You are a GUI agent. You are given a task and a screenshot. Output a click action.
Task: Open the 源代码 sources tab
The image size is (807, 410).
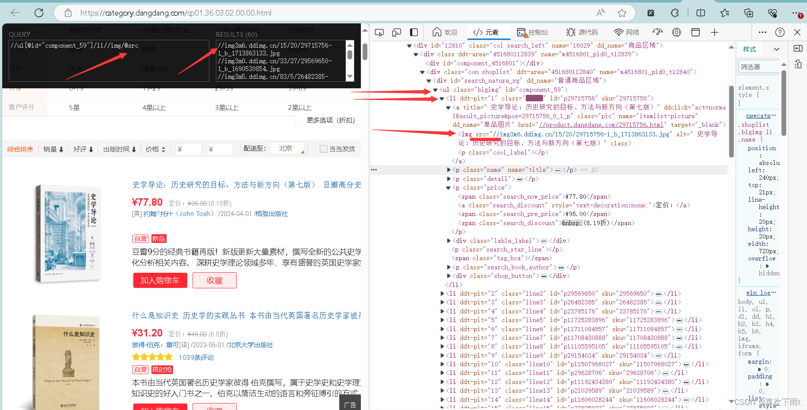[x=582, y=32]
